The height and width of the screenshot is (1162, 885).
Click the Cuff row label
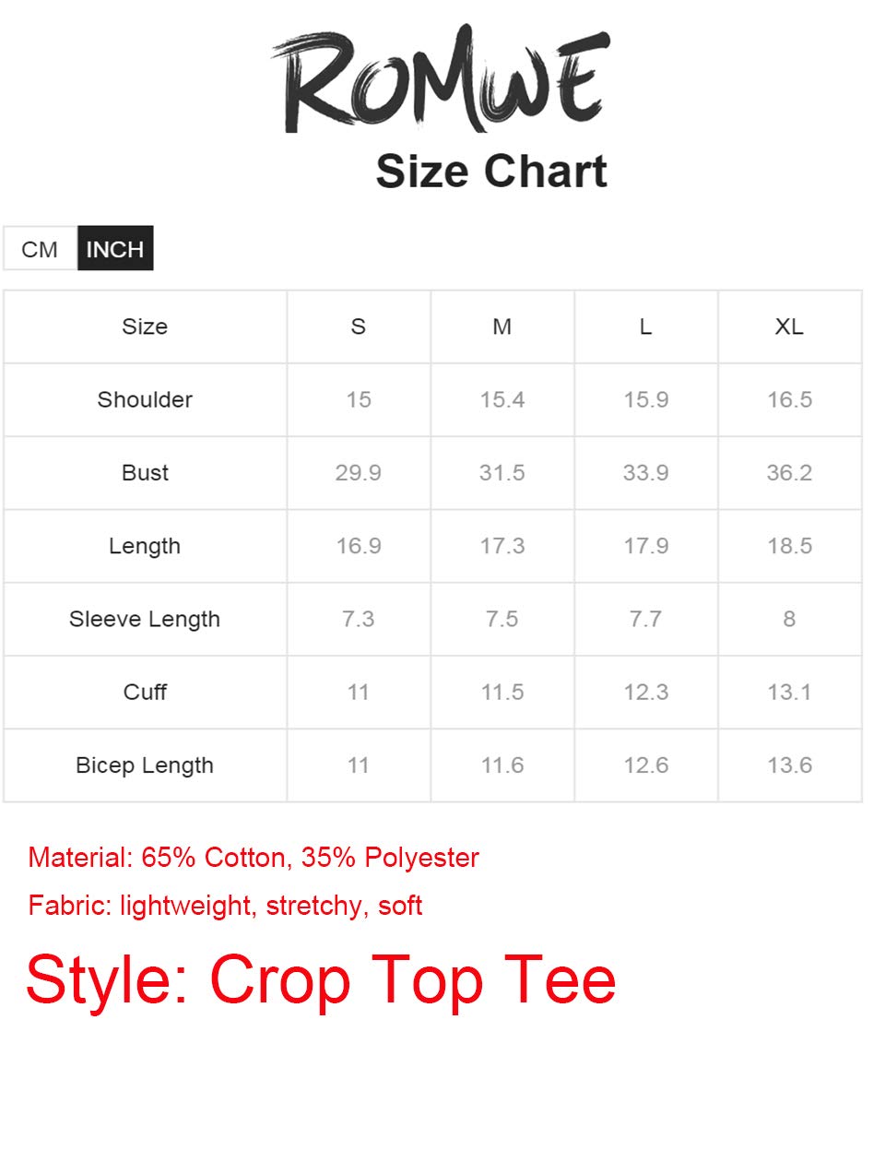pyautogui.click(x=145, y=693)
